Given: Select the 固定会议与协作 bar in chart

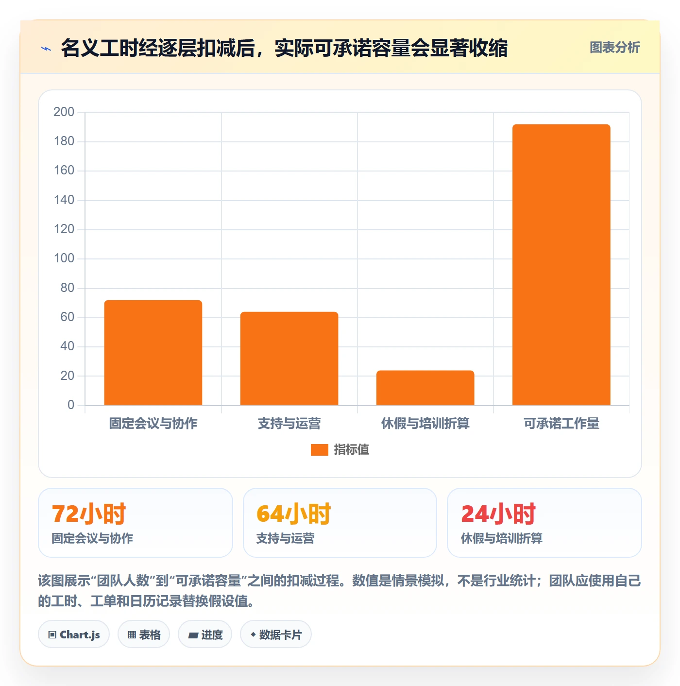Looking at the screenshot, I should click(x=153, y=353).
